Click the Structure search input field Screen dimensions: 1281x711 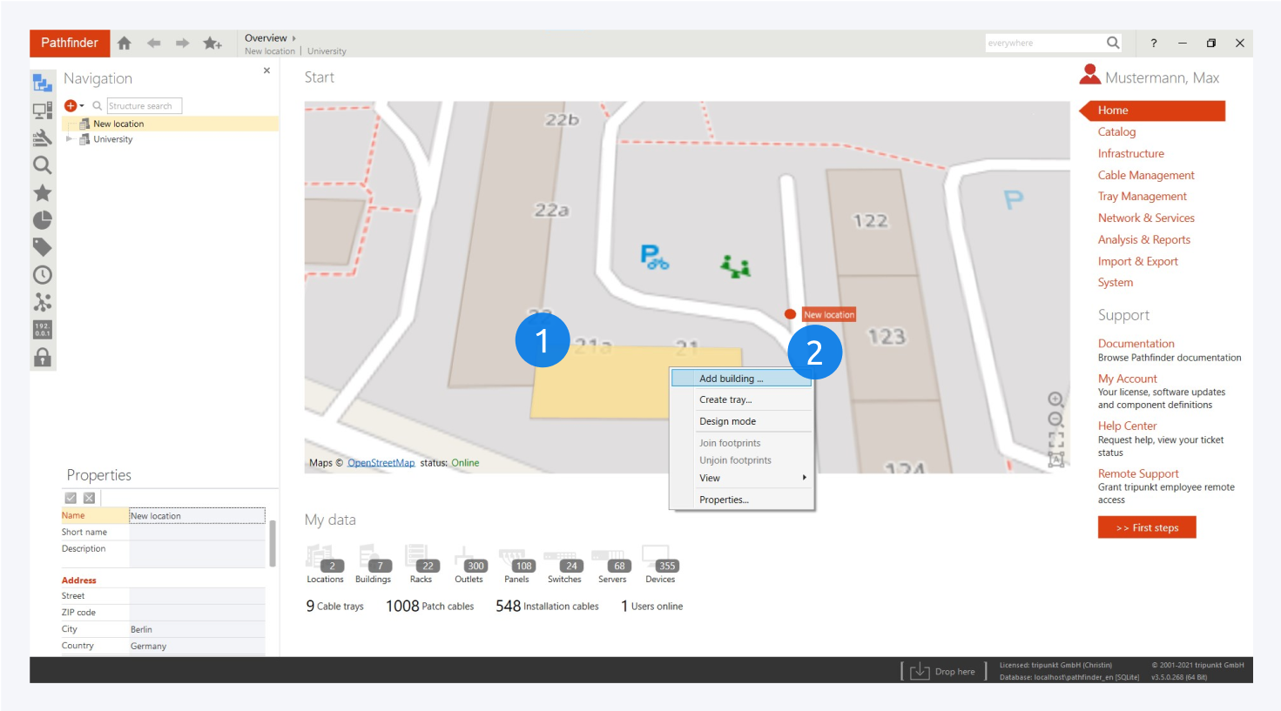pyautogui.click(x=144, y=106)
